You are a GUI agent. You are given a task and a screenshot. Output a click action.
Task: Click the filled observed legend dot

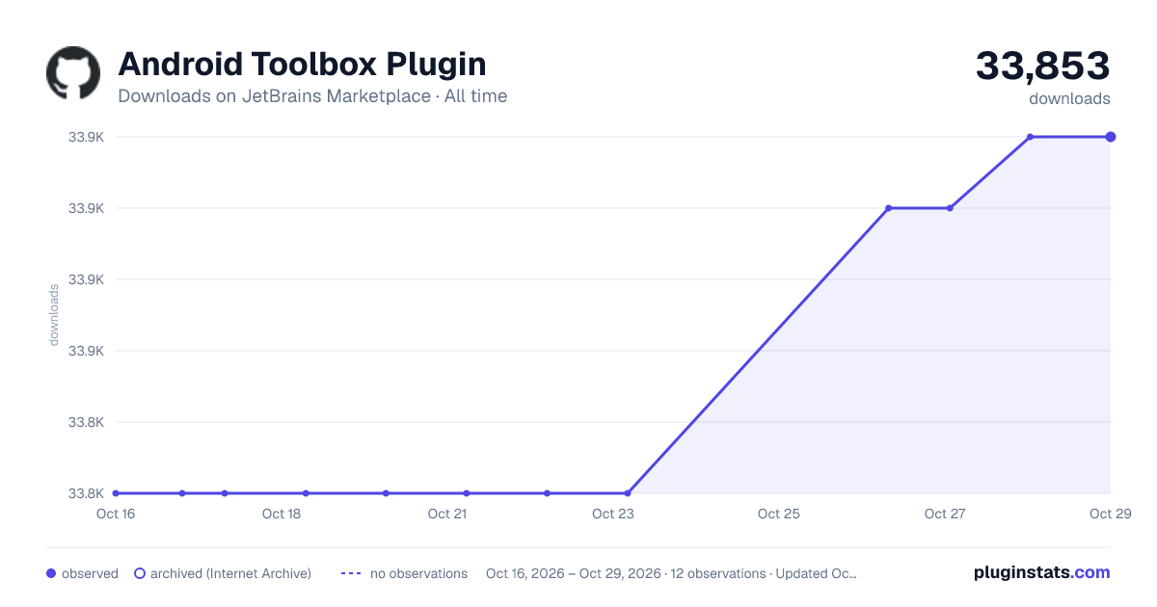[x=51, y=573]
